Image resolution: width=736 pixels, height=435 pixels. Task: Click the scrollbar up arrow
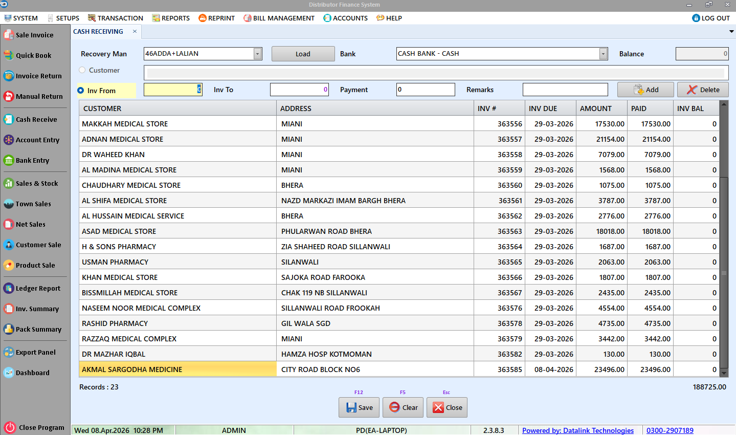[x=724, y=104]
